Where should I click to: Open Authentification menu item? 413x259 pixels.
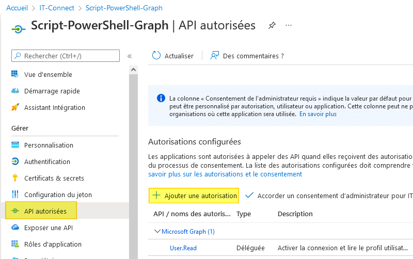(x=47, y=161)
